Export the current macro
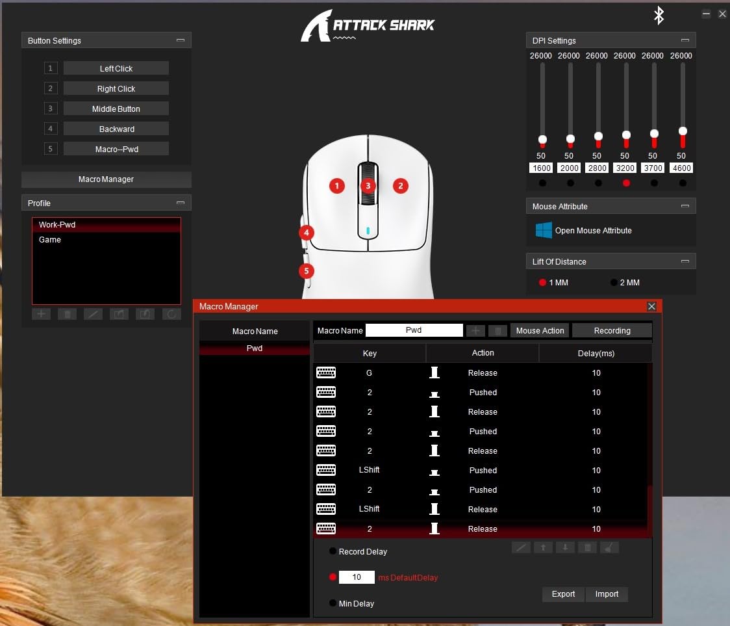 pos(562,594)
